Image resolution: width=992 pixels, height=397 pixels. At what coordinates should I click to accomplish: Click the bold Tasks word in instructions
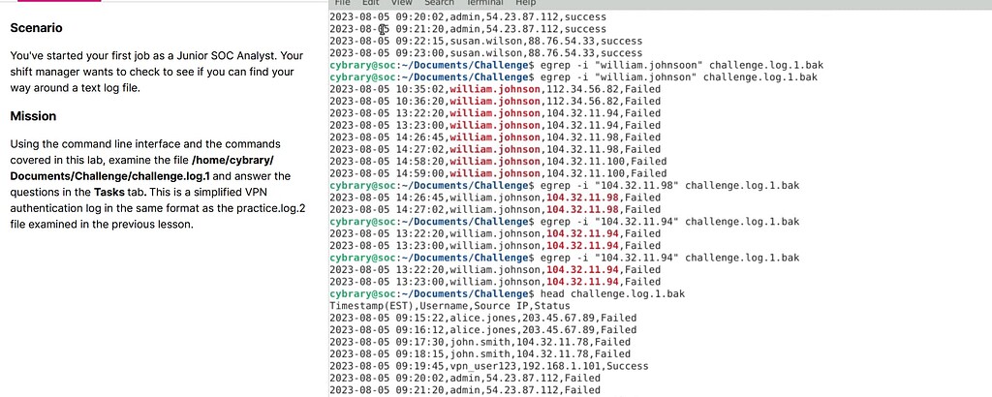point(108,192)
